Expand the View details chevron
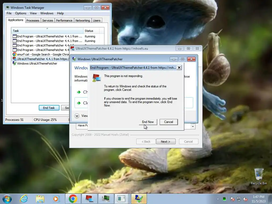The width and height of the screenshot is (272, 204). (77, 116)
